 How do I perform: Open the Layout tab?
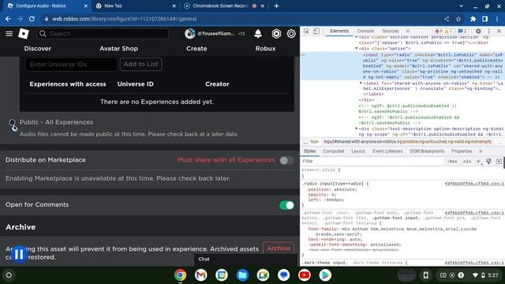click(358, 151)
